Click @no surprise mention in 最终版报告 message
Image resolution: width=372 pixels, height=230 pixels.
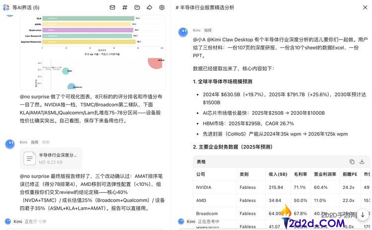pyautogui.click(x=35, y=176)
